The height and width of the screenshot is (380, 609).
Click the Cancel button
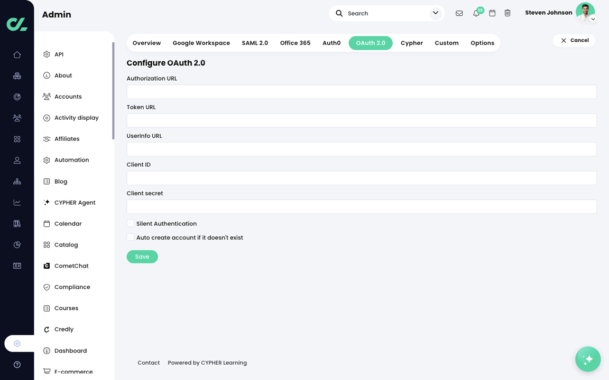(x=574, y=40)
